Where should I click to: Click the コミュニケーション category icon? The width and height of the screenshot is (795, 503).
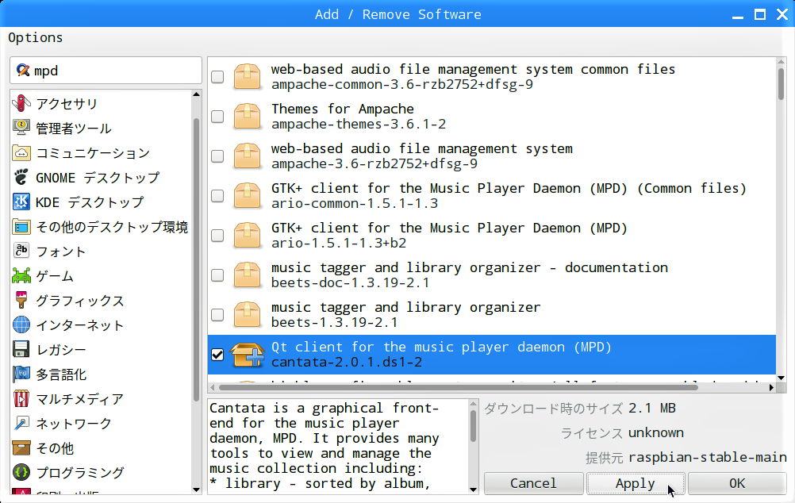click(21, 152)
